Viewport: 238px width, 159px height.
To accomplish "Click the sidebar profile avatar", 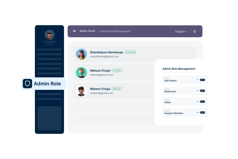I will (49, 35).
